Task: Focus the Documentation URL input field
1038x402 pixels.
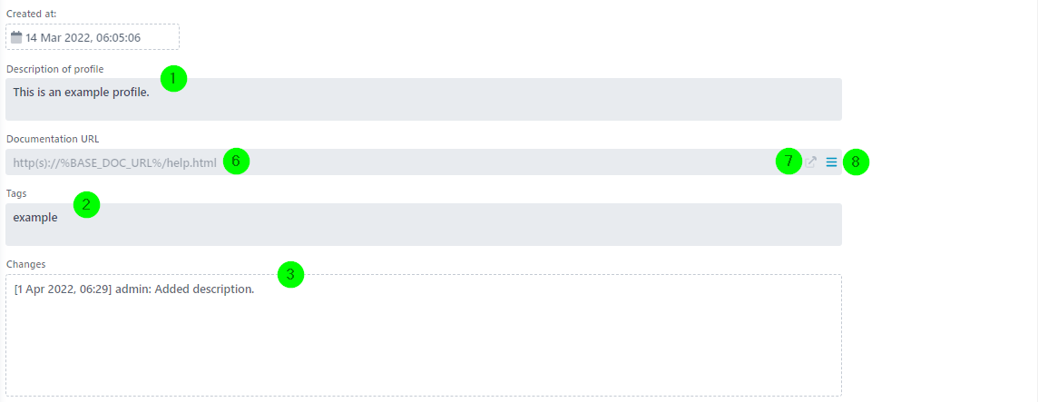Action: point(424,162)
